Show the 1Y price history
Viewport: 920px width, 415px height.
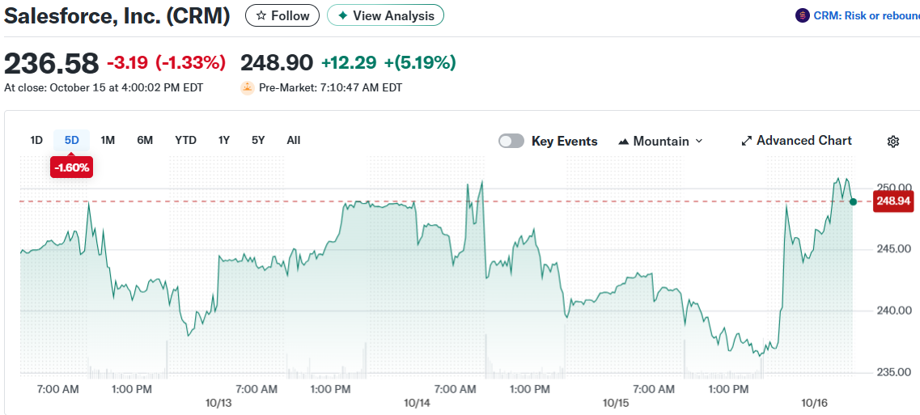point(224,140)
